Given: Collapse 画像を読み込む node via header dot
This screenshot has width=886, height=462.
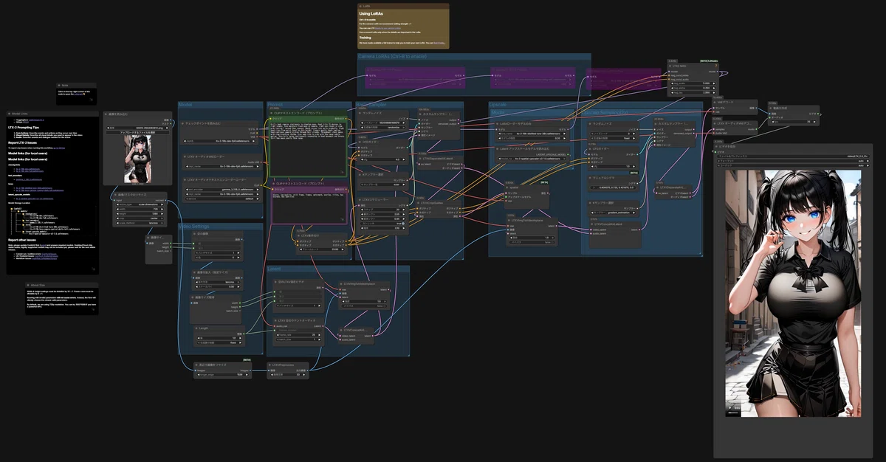Looking at the screenshot, I should click(106, 114).
